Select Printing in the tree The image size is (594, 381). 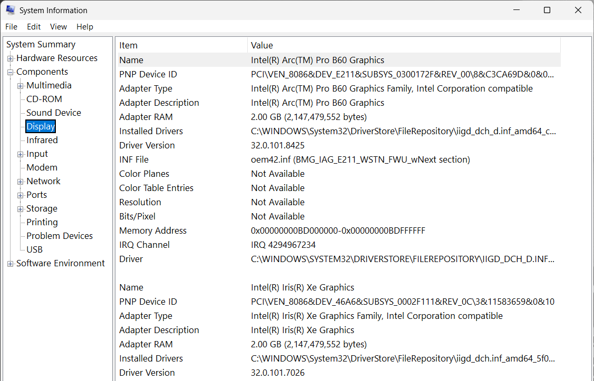coord(42,222)
